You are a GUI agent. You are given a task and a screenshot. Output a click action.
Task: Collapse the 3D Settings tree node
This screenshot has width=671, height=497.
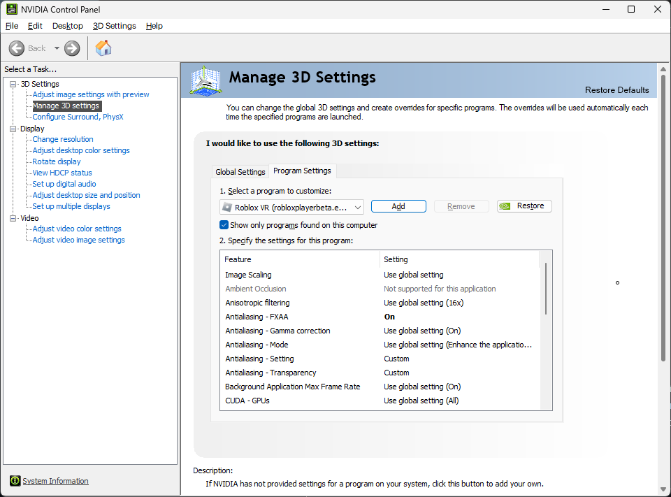click(x=13, y=85)
